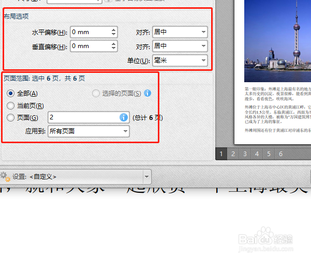Decrease the 垂直偏移(H) value with down arrow

(113, 48)
